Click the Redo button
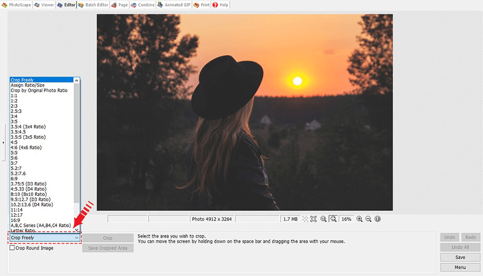 470,237
